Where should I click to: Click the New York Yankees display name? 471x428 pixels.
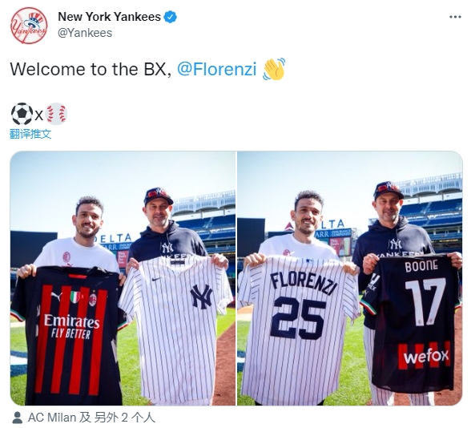coord(109,17)
